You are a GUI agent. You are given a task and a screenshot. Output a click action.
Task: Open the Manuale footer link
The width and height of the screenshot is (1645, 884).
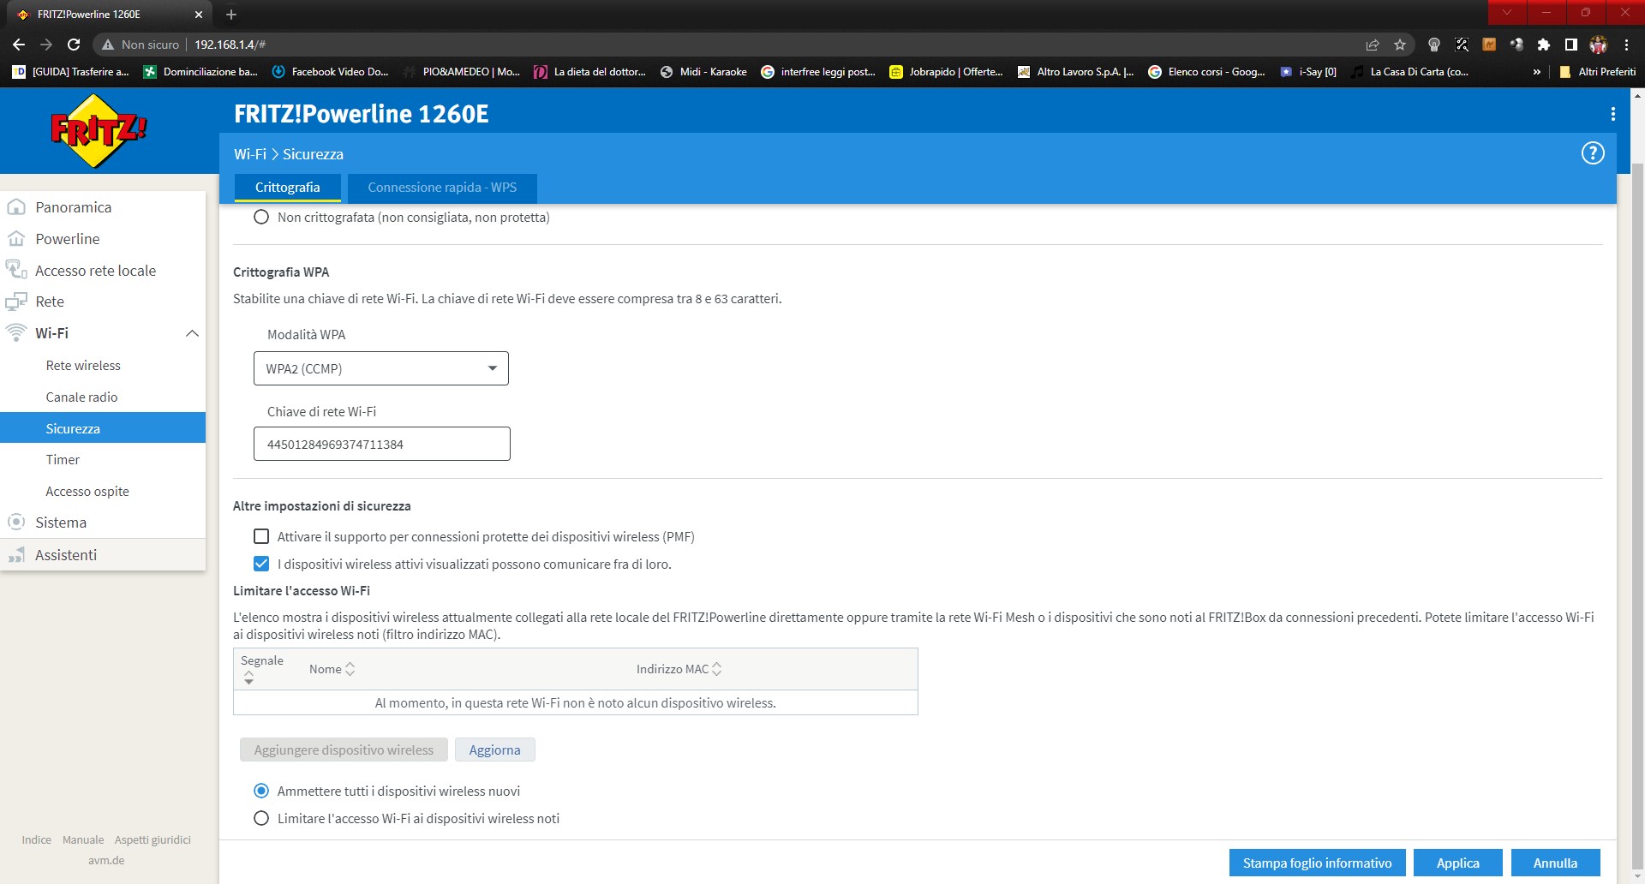[83, 839]
